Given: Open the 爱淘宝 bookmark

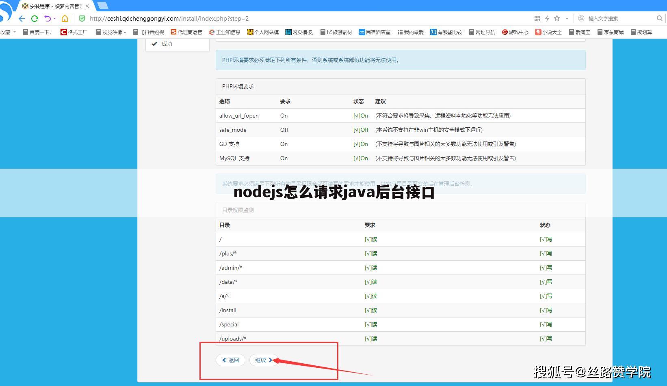Looking at the screenshot, I should click(580, 32).
